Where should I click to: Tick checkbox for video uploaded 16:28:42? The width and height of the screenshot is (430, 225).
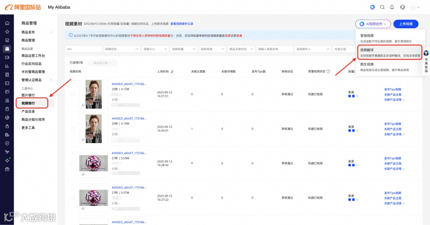click(x=73, y=163)
